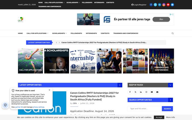Open the Facebook icon in top bar
Image resolution: width=192 pixels, height=120 pixels.
tap(151, 5)
